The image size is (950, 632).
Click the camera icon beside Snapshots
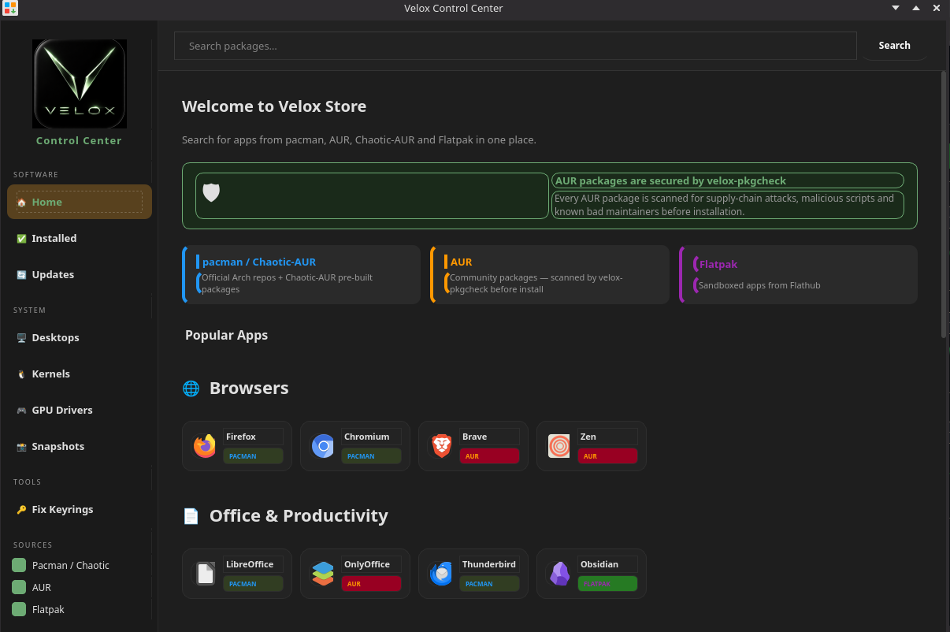[x=21, y=447]
